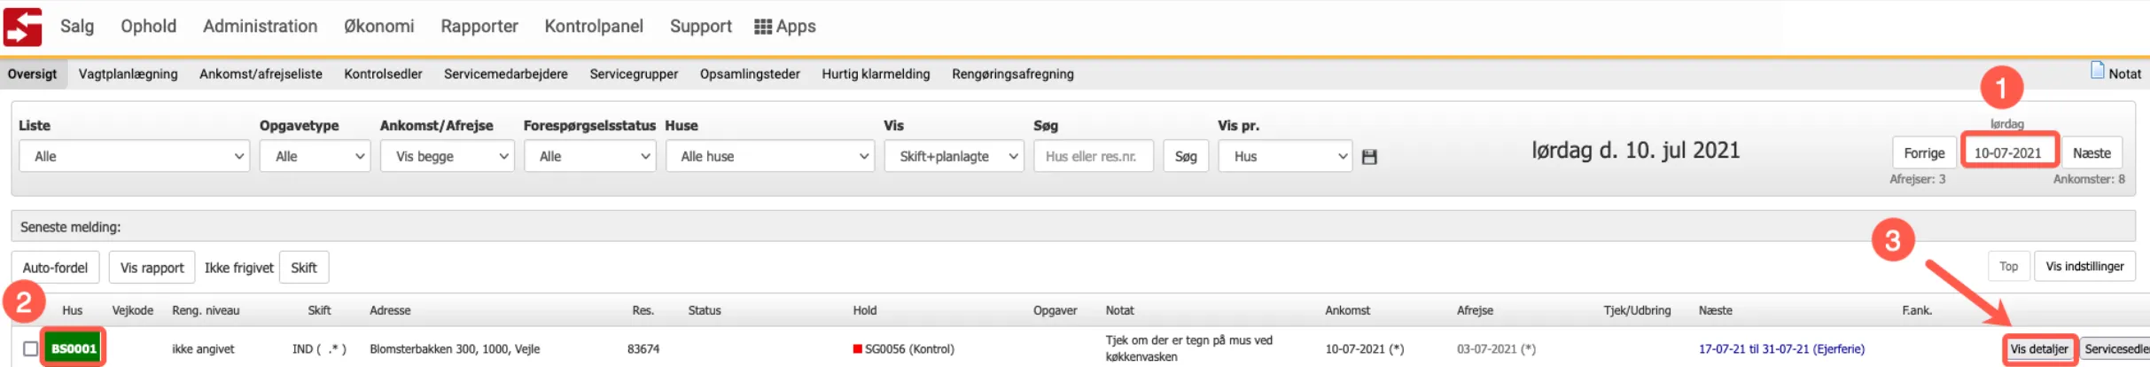The width and height of the screenshot is (2150, 367).
Task: Go to the Ankomst/afrejseliste tab
Action: click(261, 74)
